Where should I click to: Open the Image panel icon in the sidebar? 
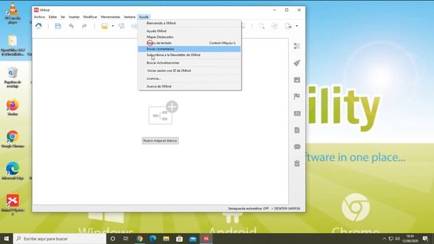297,80
